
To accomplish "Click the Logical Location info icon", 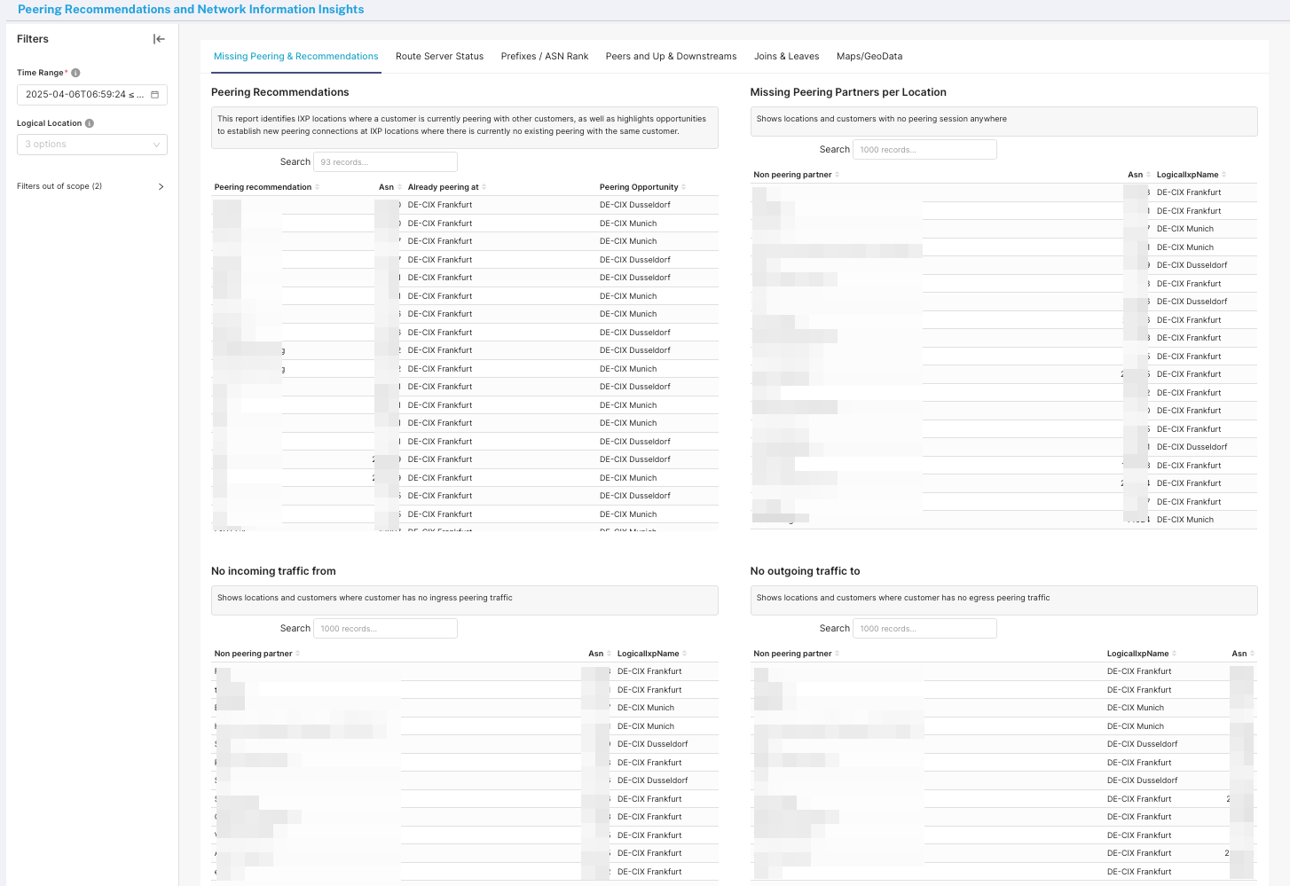I will (x=90, y=123).
